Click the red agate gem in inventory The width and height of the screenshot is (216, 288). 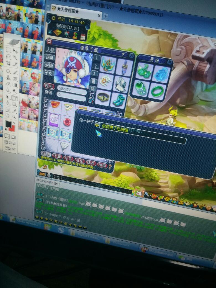[67, 121]
